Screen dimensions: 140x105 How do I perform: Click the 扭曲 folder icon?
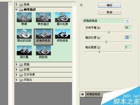click(x=21, y=4)
